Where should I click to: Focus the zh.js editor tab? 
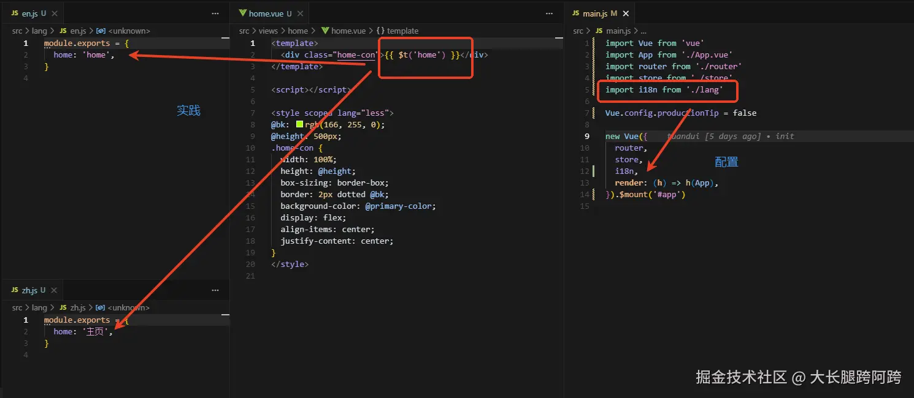click(32, 290)
